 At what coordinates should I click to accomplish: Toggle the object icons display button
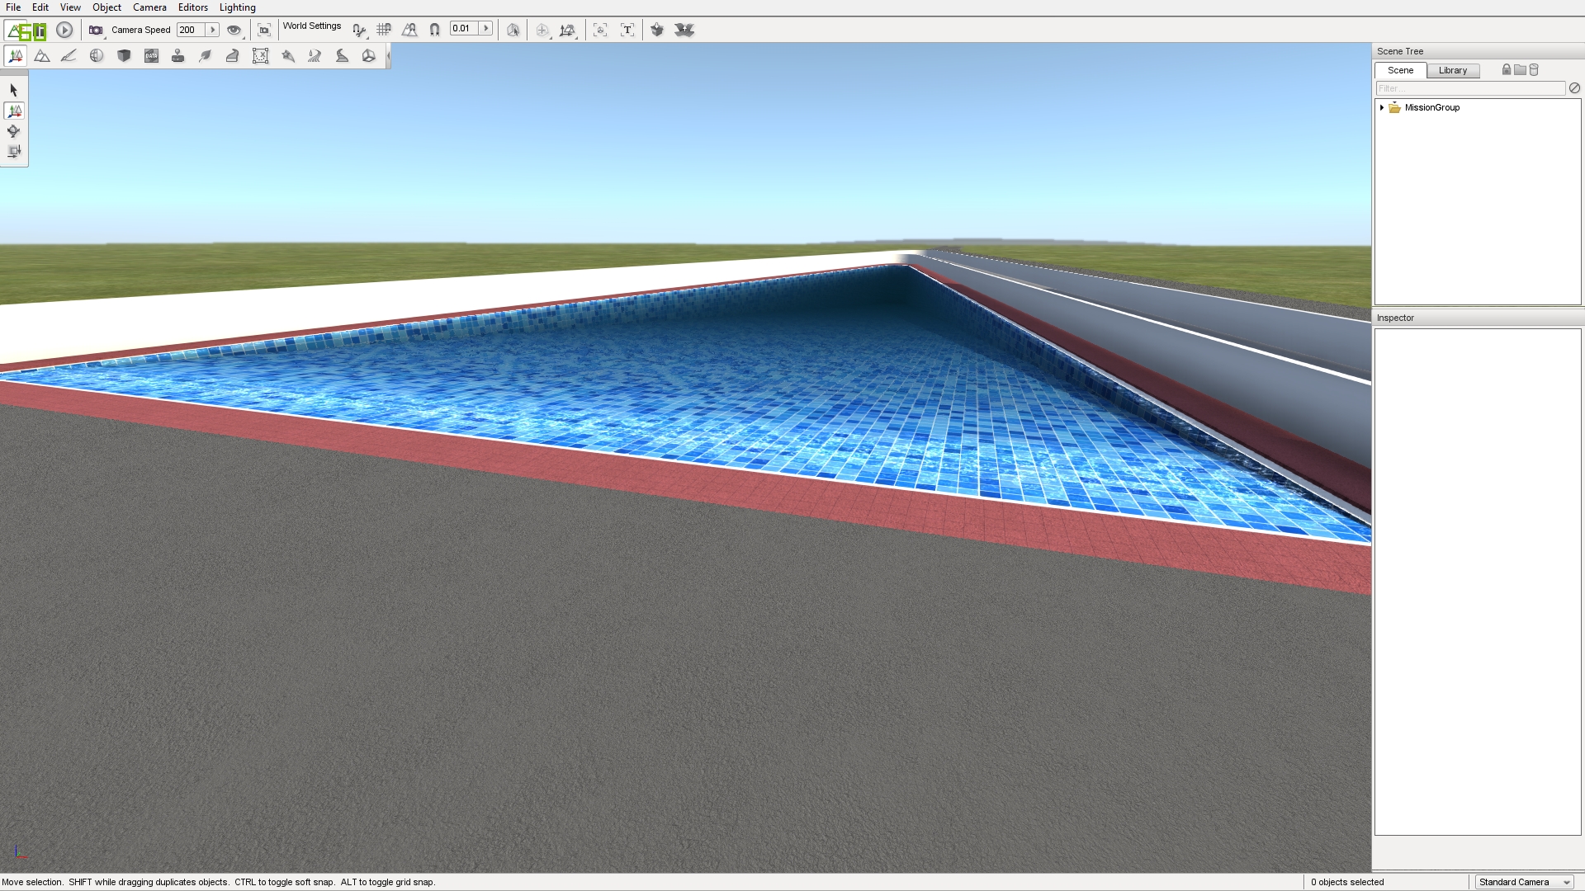pos(600,31)
